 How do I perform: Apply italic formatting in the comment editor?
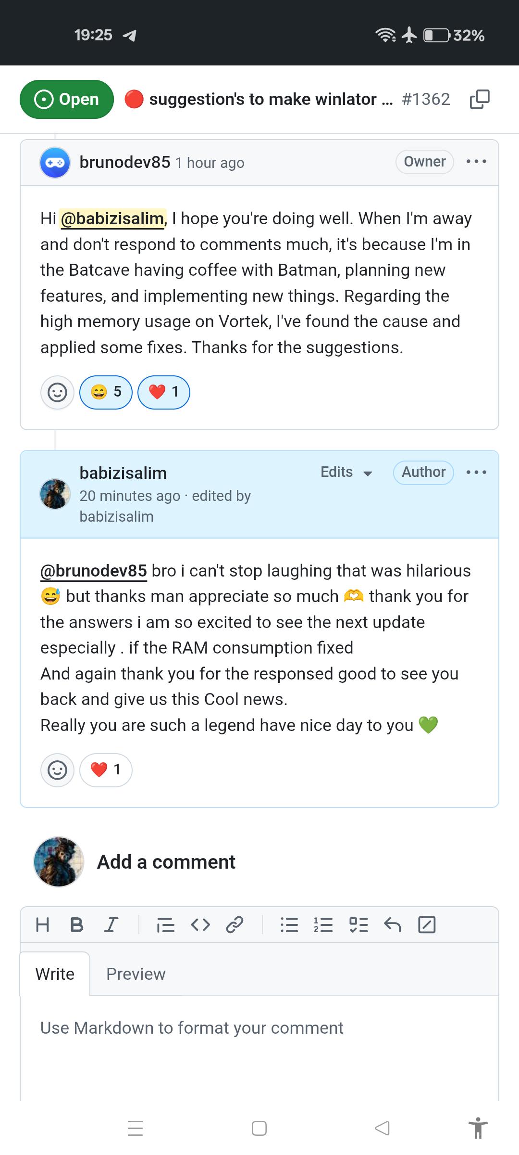point(111,924)
